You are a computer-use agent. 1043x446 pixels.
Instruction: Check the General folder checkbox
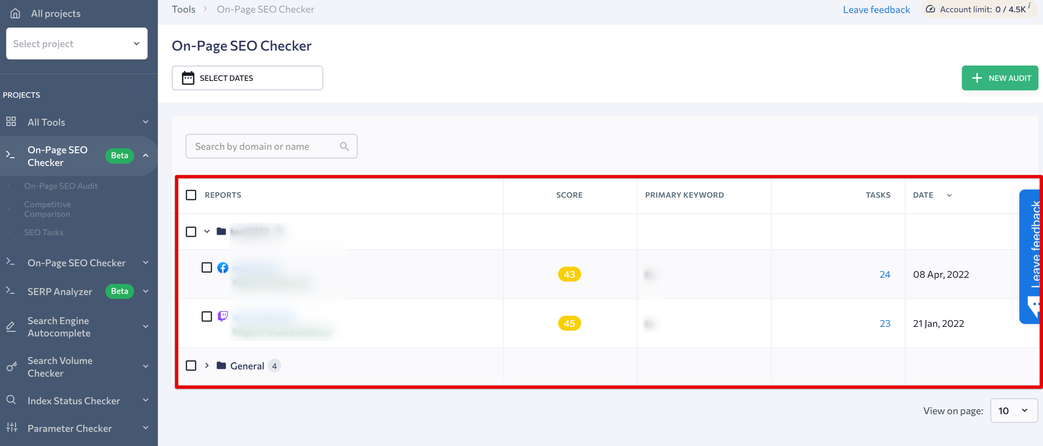[191, 366]
